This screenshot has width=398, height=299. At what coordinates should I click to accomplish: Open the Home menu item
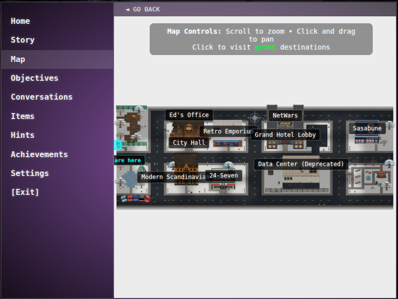(x=20, y=21)
